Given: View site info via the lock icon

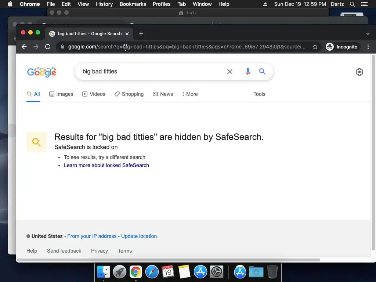Looking at the screenshot, I should (62, 47).
